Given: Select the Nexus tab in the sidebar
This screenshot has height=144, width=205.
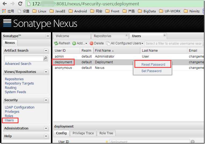Looking at the screenshot, I should pyautogui.click(x=10, y=43).
